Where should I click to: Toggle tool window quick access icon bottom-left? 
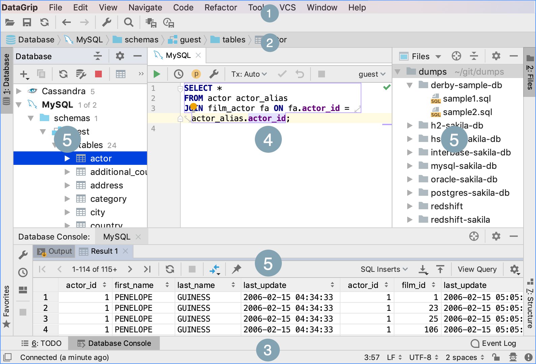tap(7, 357)
